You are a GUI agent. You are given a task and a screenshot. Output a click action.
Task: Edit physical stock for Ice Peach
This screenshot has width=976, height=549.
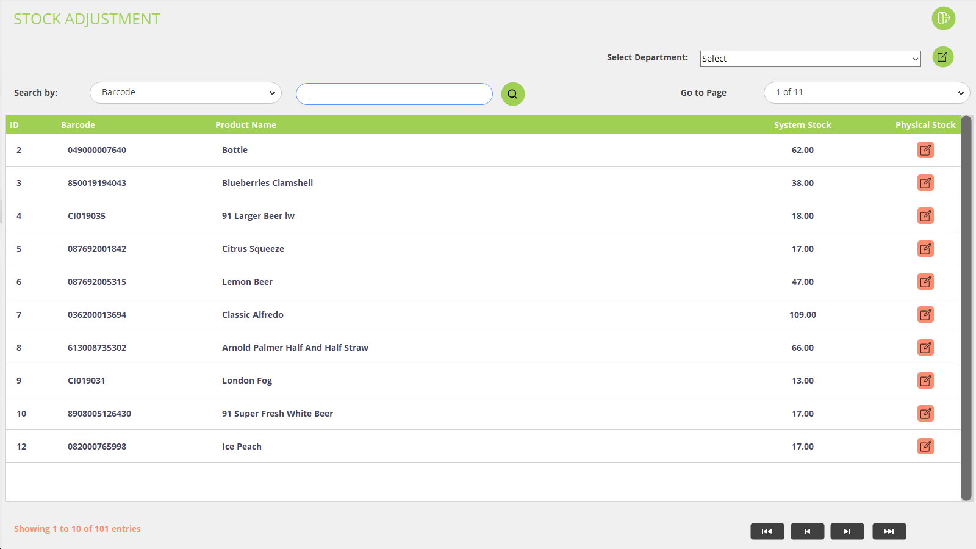tap(925, 447)
